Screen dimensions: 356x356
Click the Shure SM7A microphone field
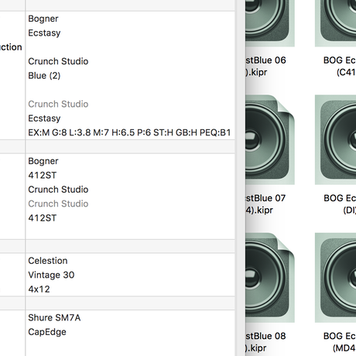click(54, 317)
